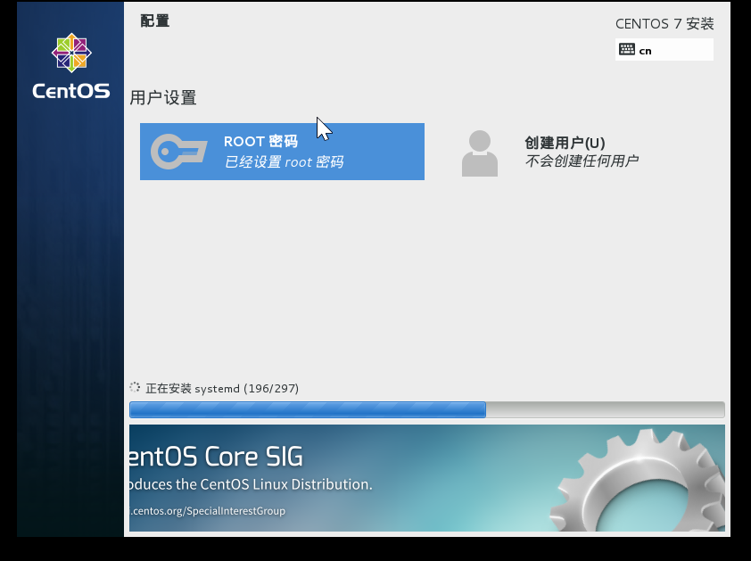
Task: Click the CENTOS 7 安装 title text
Action: [x=664, y=23]
